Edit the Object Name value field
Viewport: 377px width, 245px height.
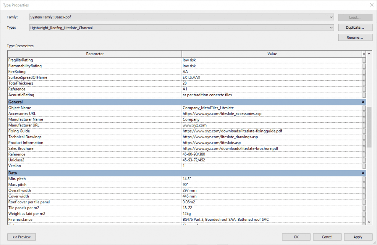pos(272,108)
